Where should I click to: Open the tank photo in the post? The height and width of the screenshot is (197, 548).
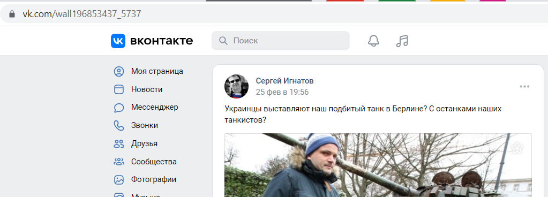click(378, 165)
